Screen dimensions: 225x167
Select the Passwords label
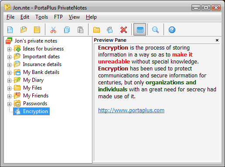tap(35, 104)
